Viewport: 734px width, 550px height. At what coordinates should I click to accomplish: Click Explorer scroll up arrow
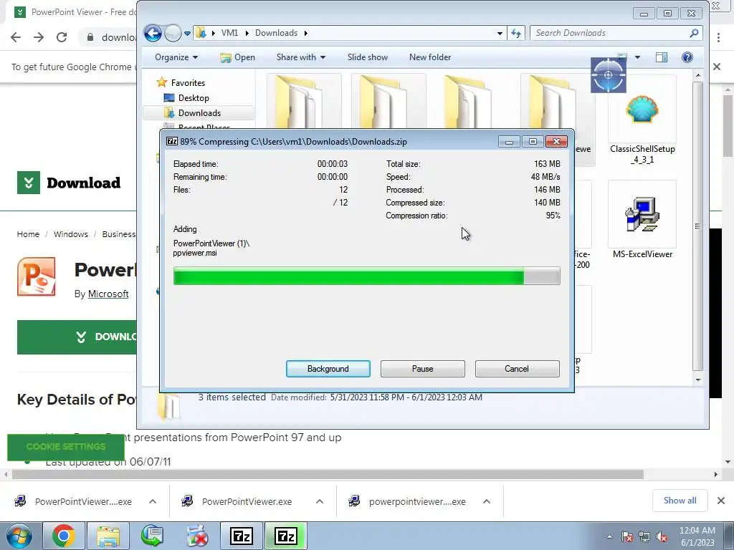pyautogui.click(x=698, y=75)
